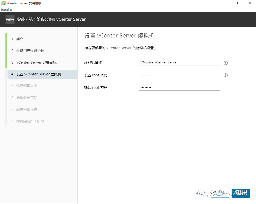The width and height of the screenshot is (256, 204).
Task: Click heading 设置 vCenter Server 虚拟机 in main pane
Action: click(x=119, y=36)
